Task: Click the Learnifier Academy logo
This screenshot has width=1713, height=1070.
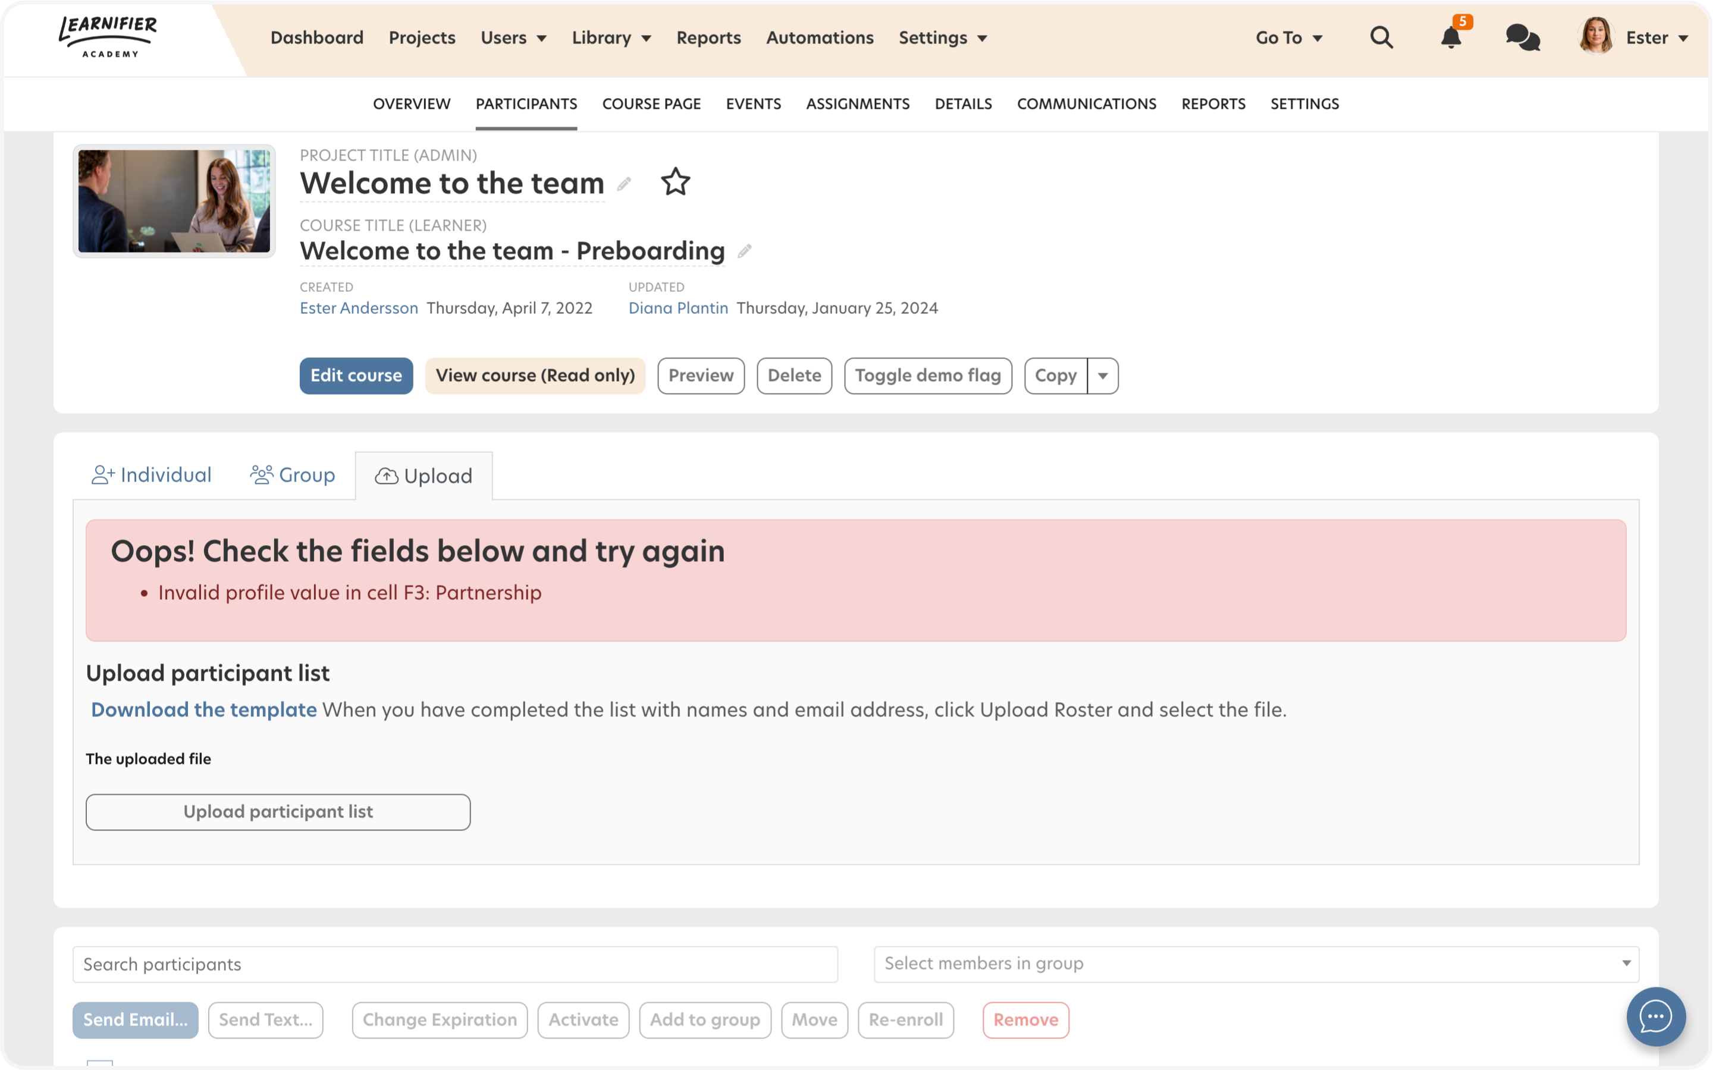Action: tap(108, 34)
